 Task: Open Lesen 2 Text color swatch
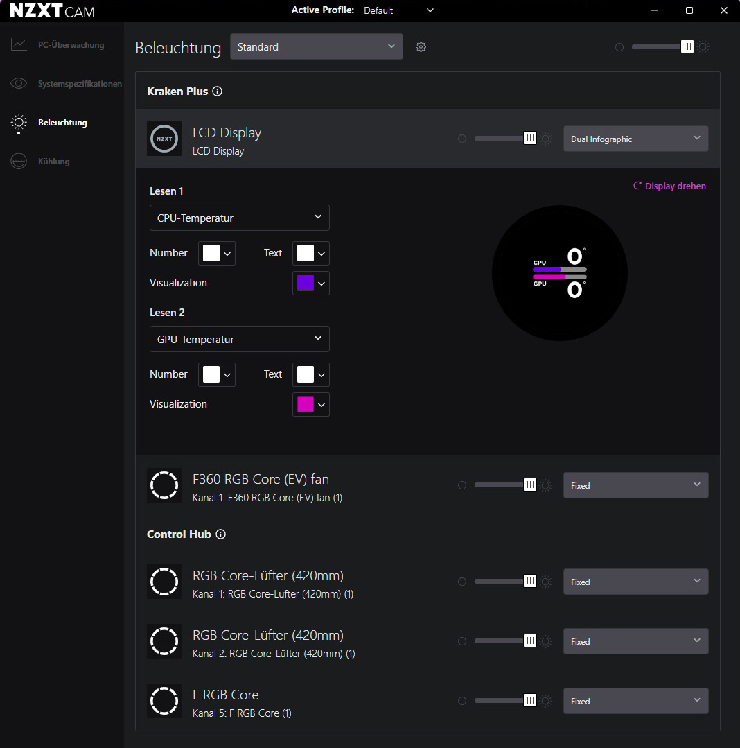[311, 374]
